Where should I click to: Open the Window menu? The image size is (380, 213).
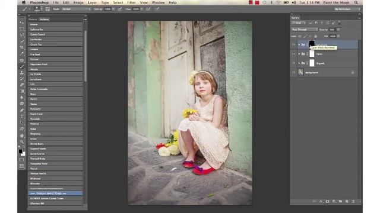[159, 2]
